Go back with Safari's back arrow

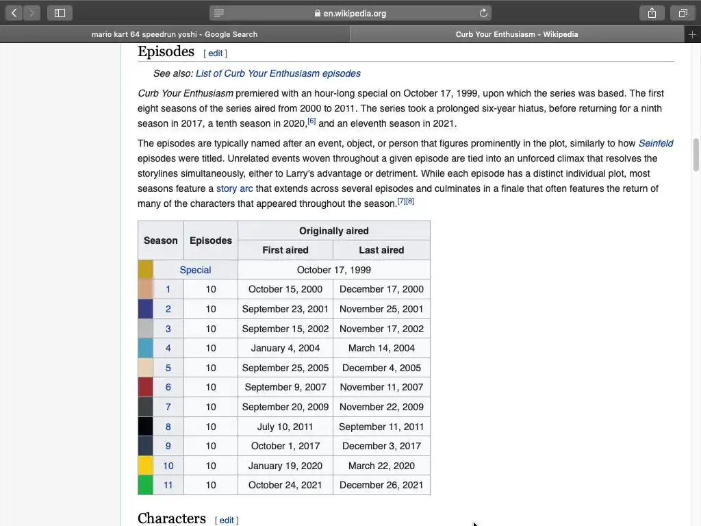click(x=14, y=13)
